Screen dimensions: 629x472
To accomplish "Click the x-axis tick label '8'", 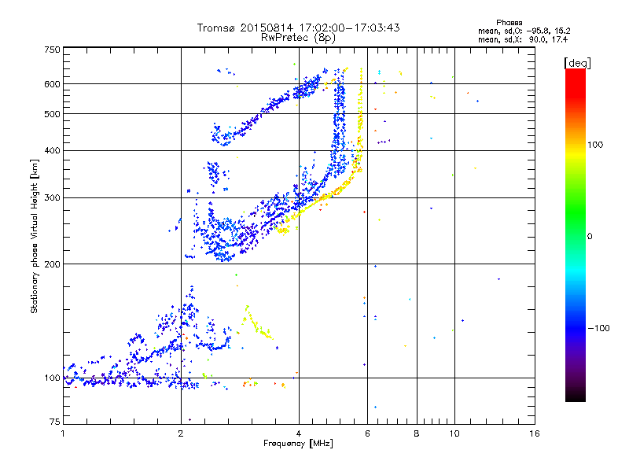I will click(417, 433).
